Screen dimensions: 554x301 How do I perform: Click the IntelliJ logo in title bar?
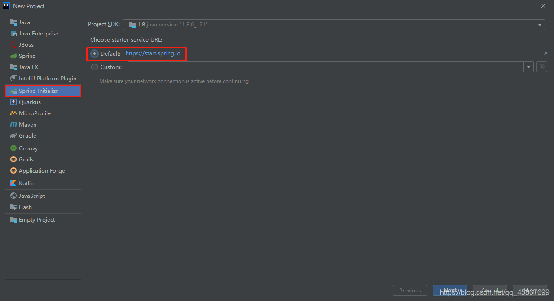tap(6, 6)
